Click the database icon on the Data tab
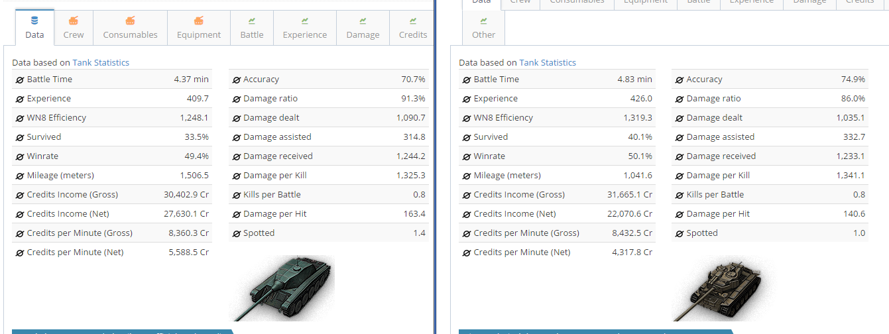889x334 pixels. point(34,21)
